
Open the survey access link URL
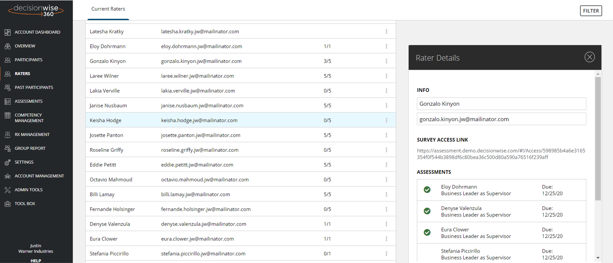[501, 154]
